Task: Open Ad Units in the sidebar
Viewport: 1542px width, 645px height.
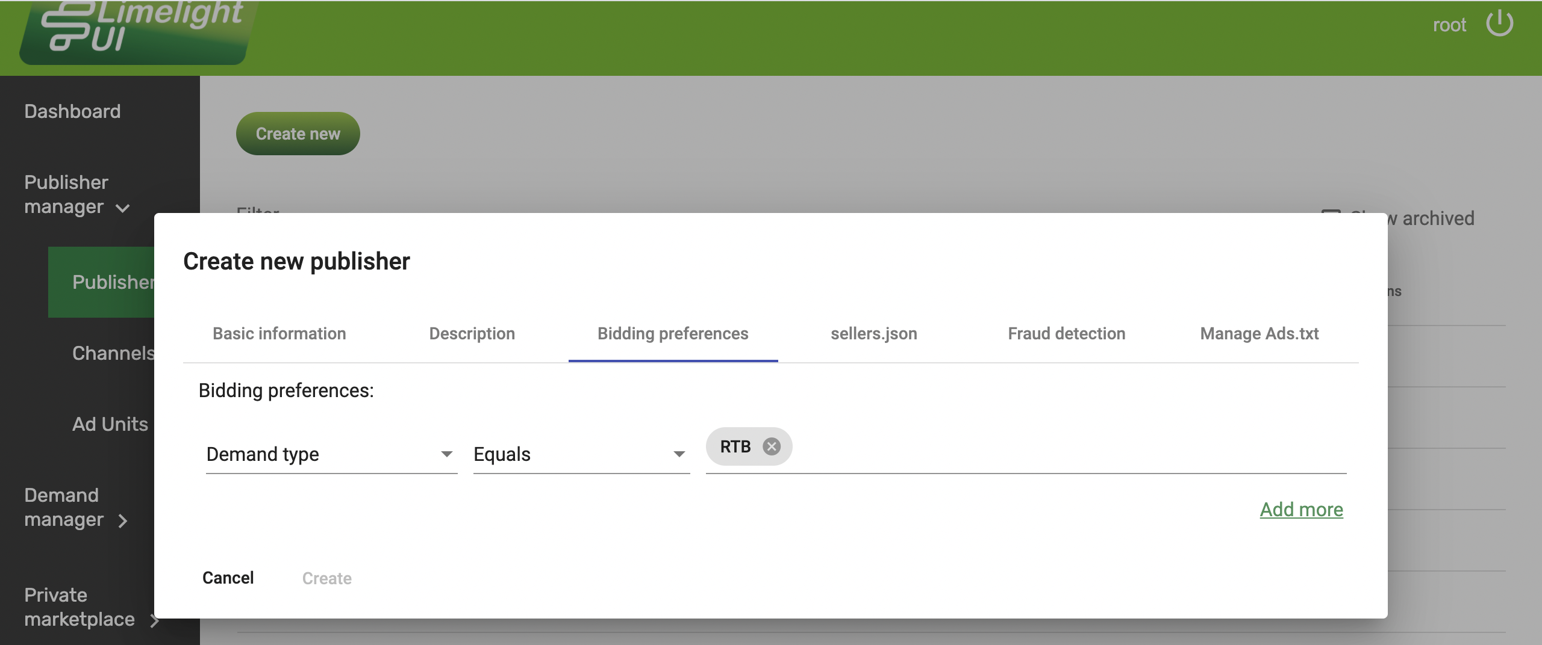Action: click(110, 424)
